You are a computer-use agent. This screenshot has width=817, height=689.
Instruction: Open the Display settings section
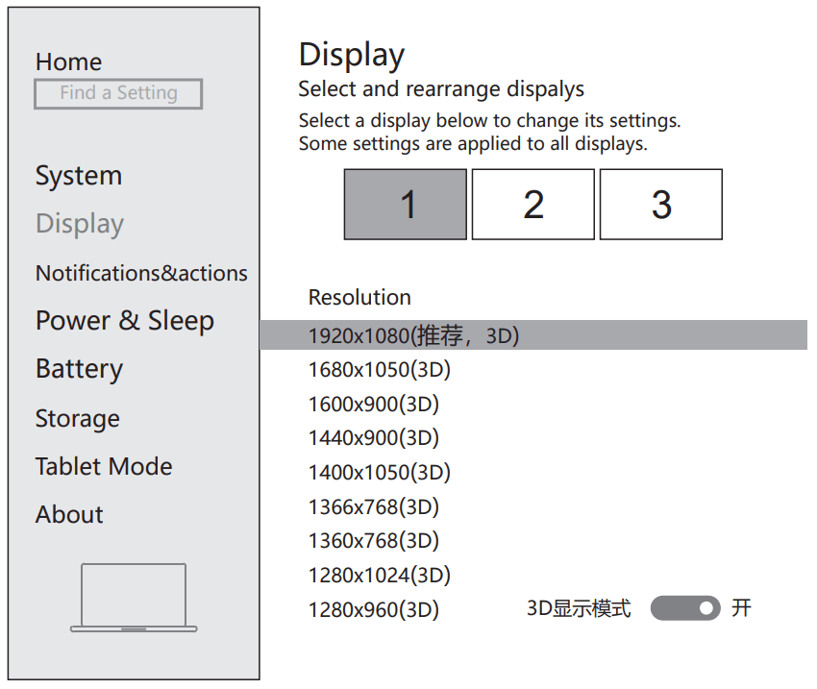[79, 224]
